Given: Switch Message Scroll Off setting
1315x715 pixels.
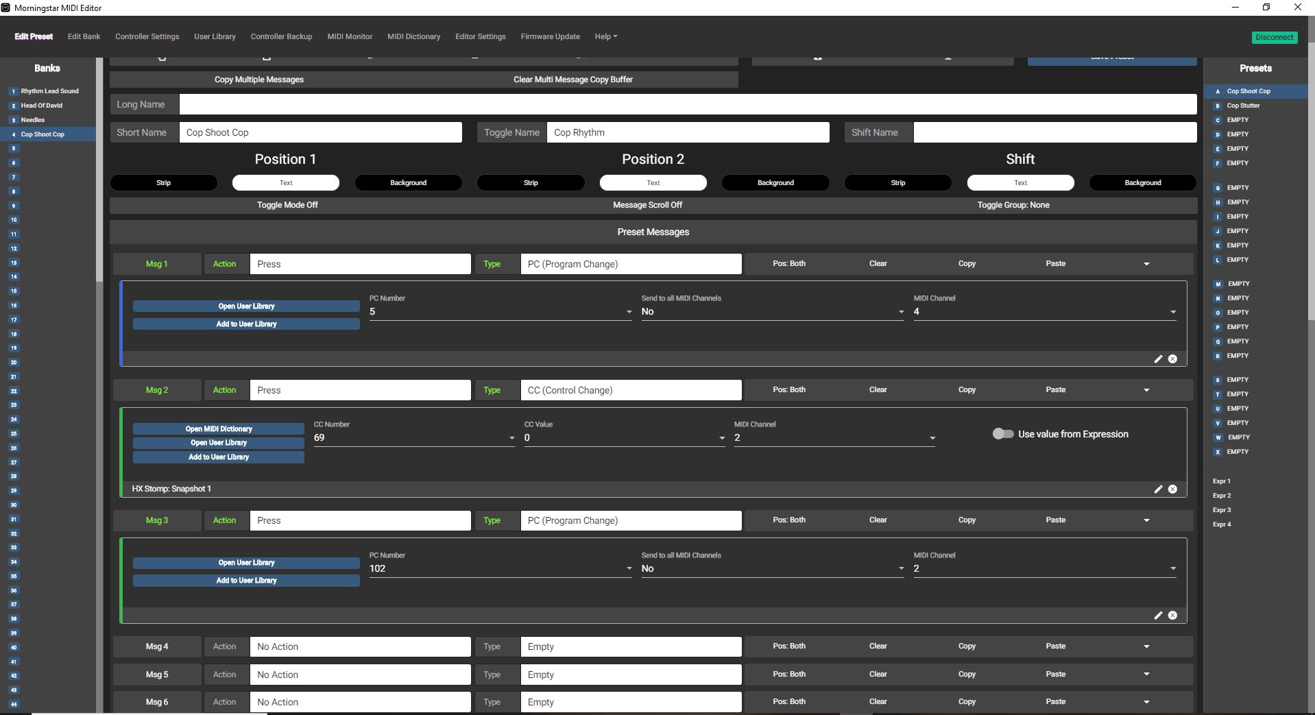Looking at the screenshot, I should 647,205.
